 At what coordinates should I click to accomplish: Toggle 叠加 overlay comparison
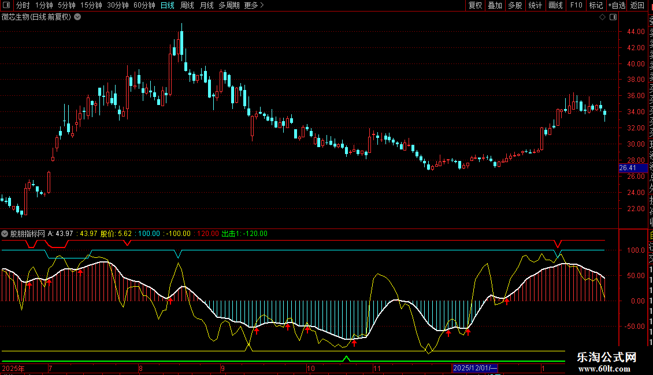(495, 5)
